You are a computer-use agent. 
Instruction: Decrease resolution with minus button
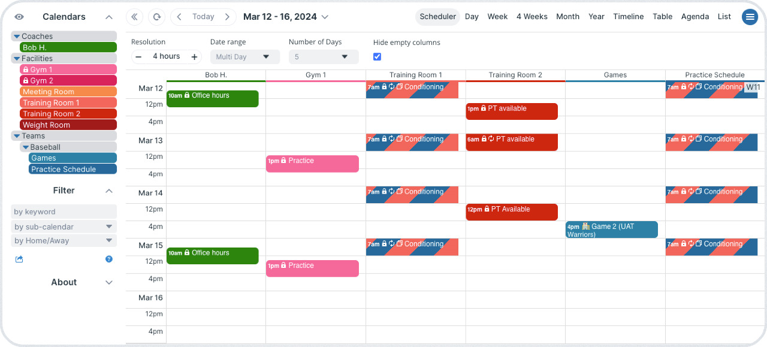tap(138, 57)
